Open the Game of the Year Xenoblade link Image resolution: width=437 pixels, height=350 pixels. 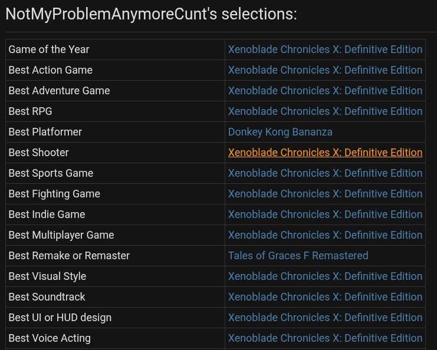click(x=325, y=49)
